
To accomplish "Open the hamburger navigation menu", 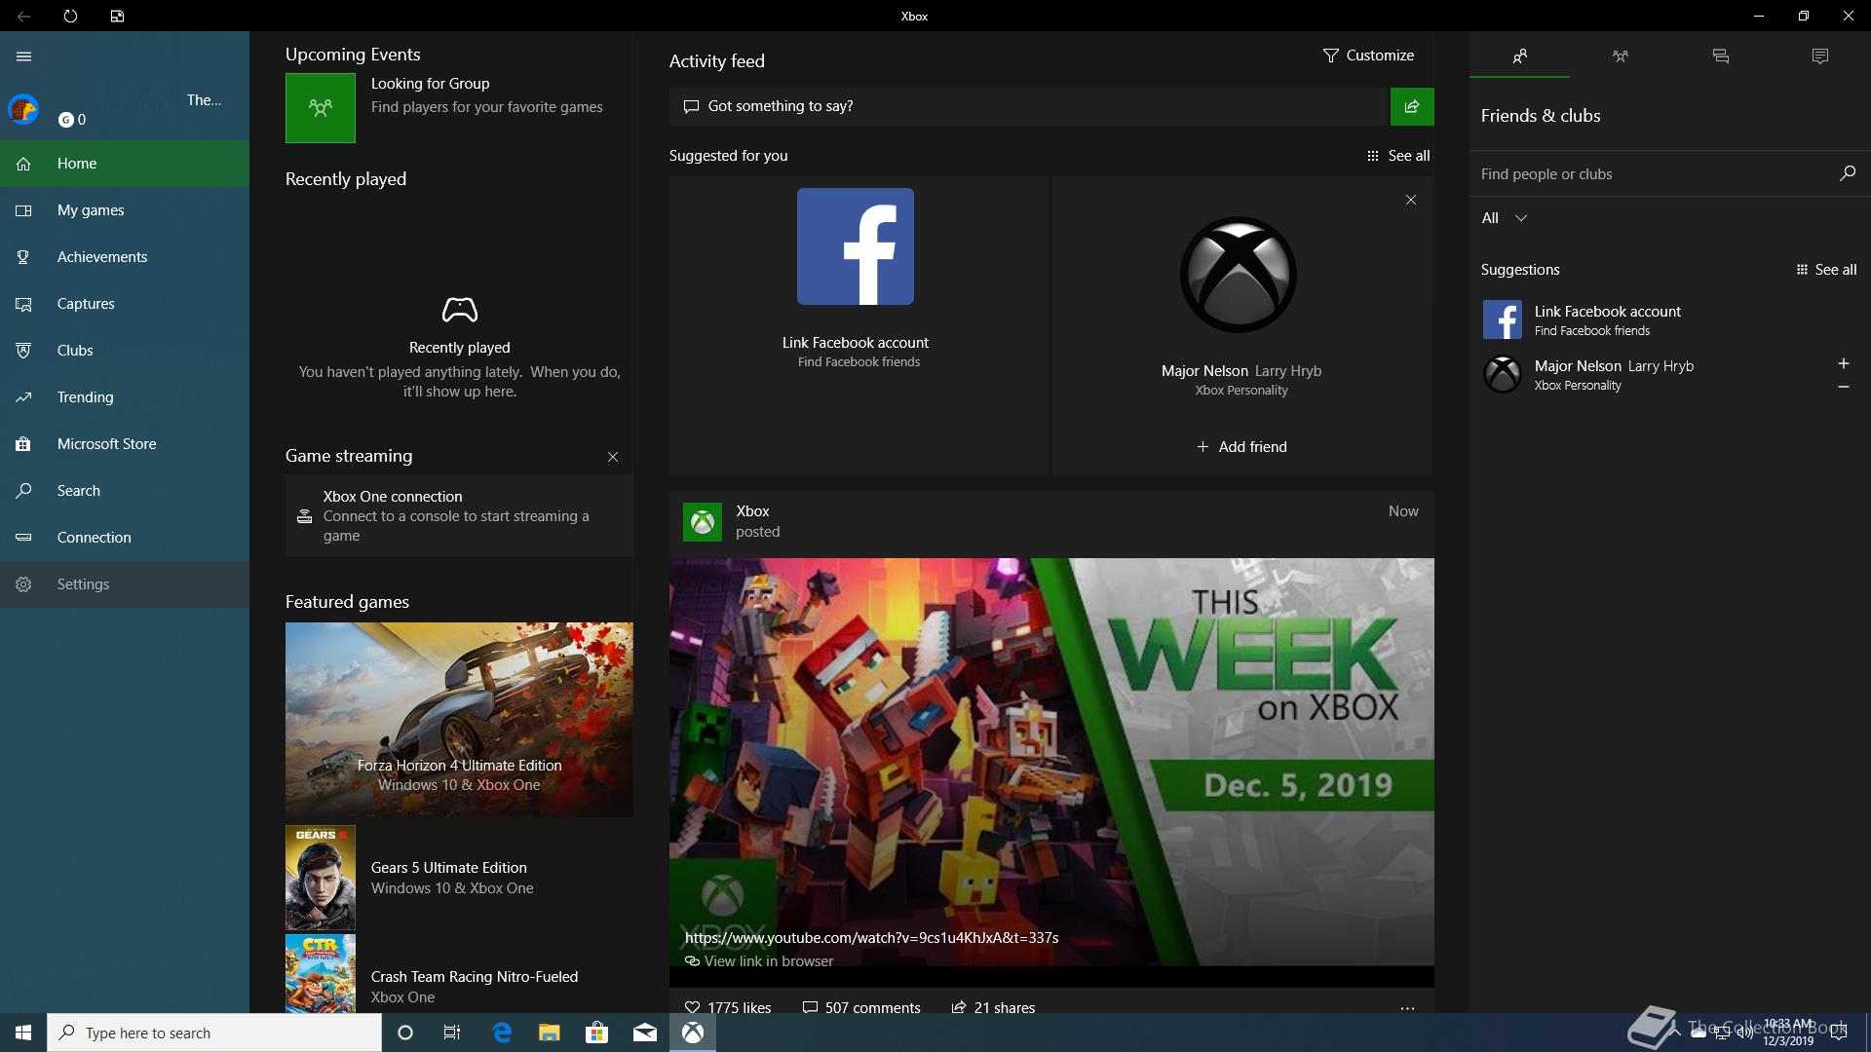I will click(24, 56).
